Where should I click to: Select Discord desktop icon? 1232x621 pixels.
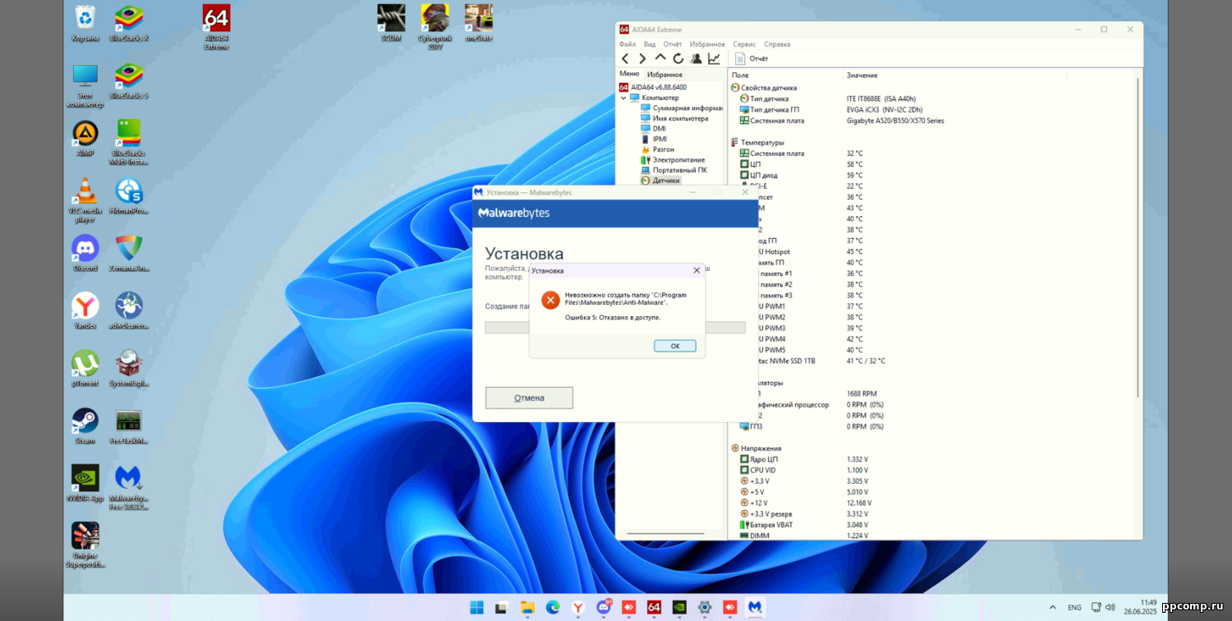85,254
